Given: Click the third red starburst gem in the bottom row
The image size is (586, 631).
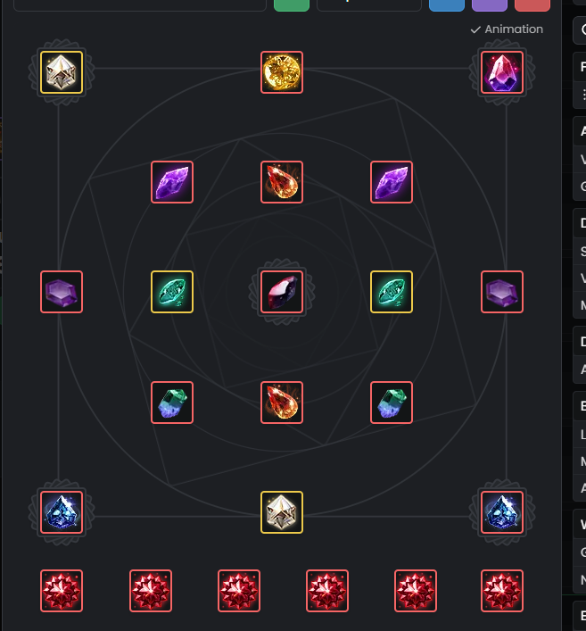Looking at the screenshot, I should tap(239, 591).
